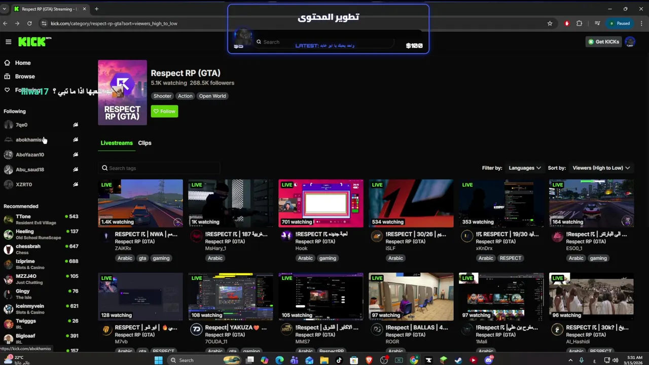Open Chrome tab search dropdown arrow

point(4,9)
